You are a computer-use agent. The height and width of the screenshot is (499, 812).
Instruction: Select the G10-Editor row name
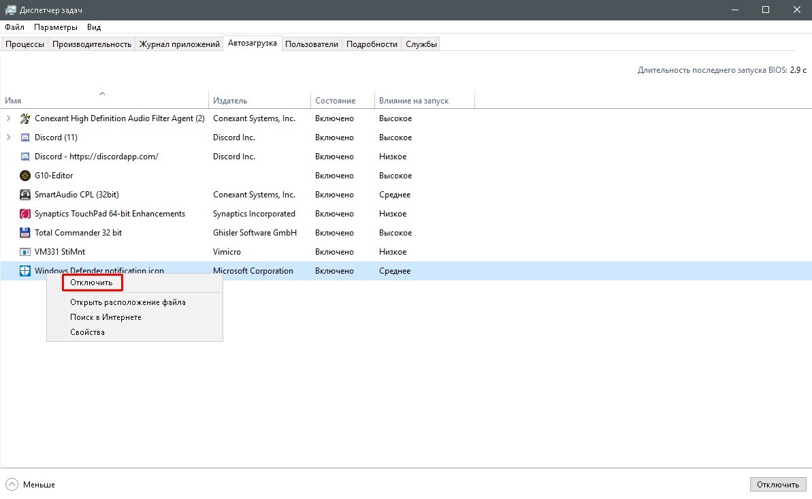[x=54, y=176]
